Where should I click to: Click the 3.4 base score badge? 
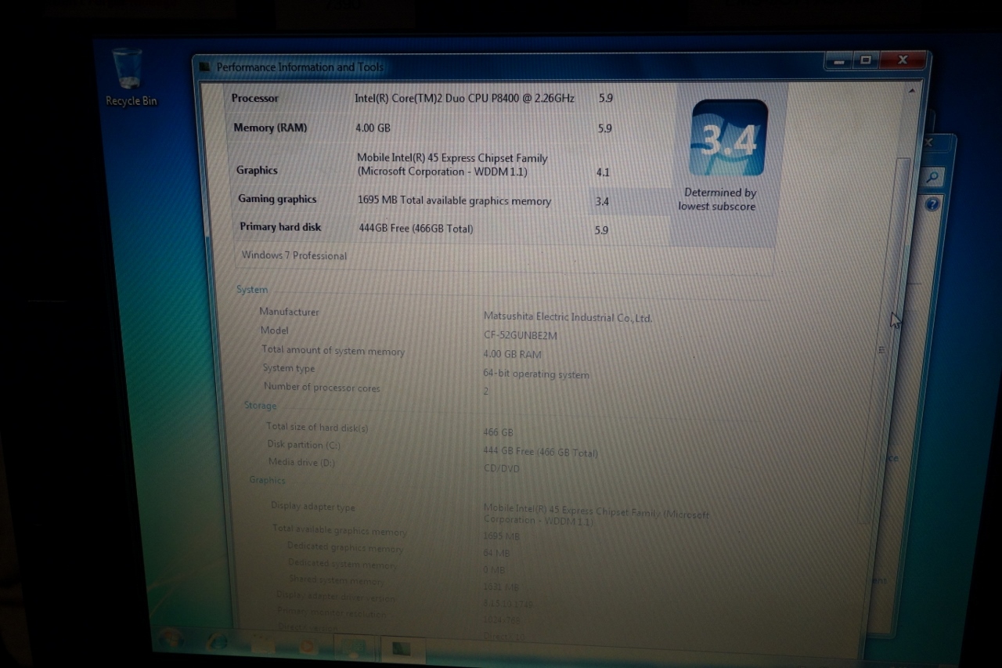[x=727, y=138]
